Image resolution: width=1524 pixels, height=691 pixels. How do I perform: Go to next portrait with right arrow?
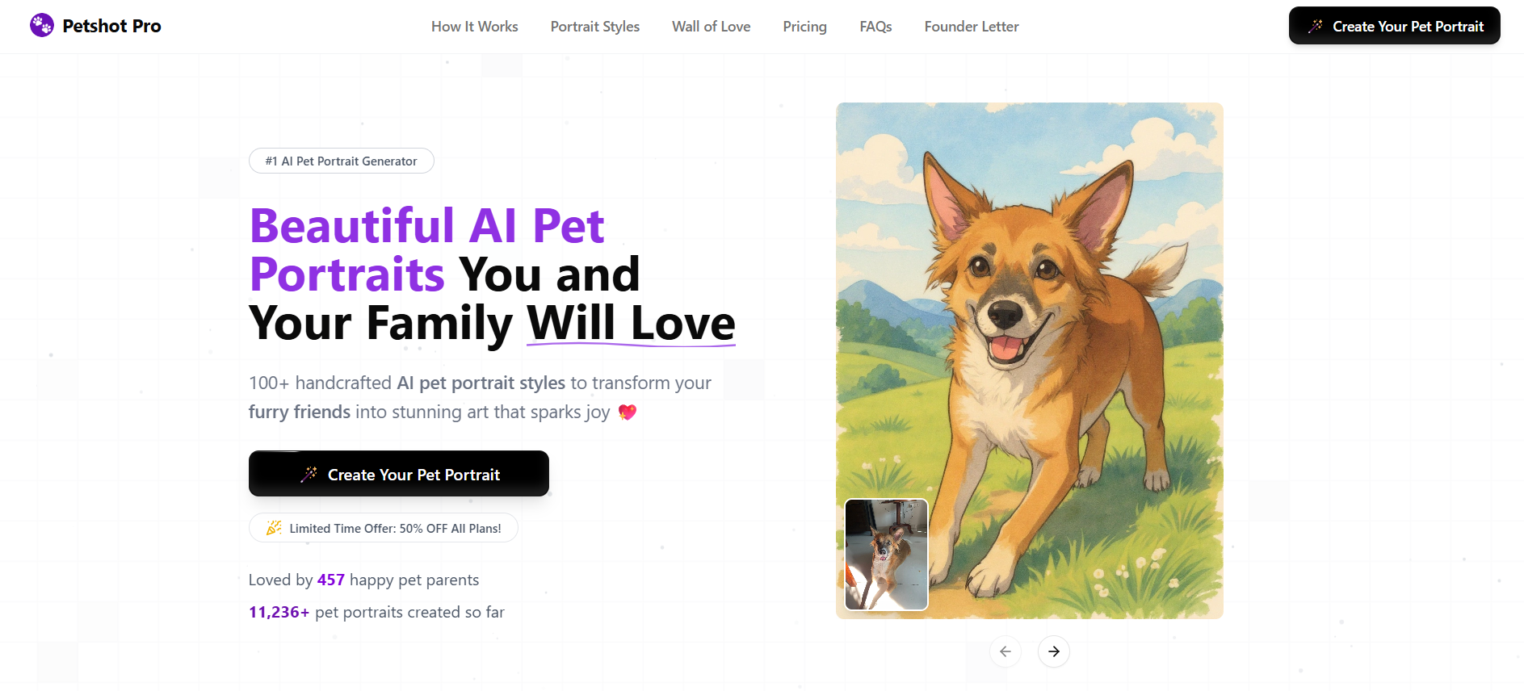click(1053, 651)
